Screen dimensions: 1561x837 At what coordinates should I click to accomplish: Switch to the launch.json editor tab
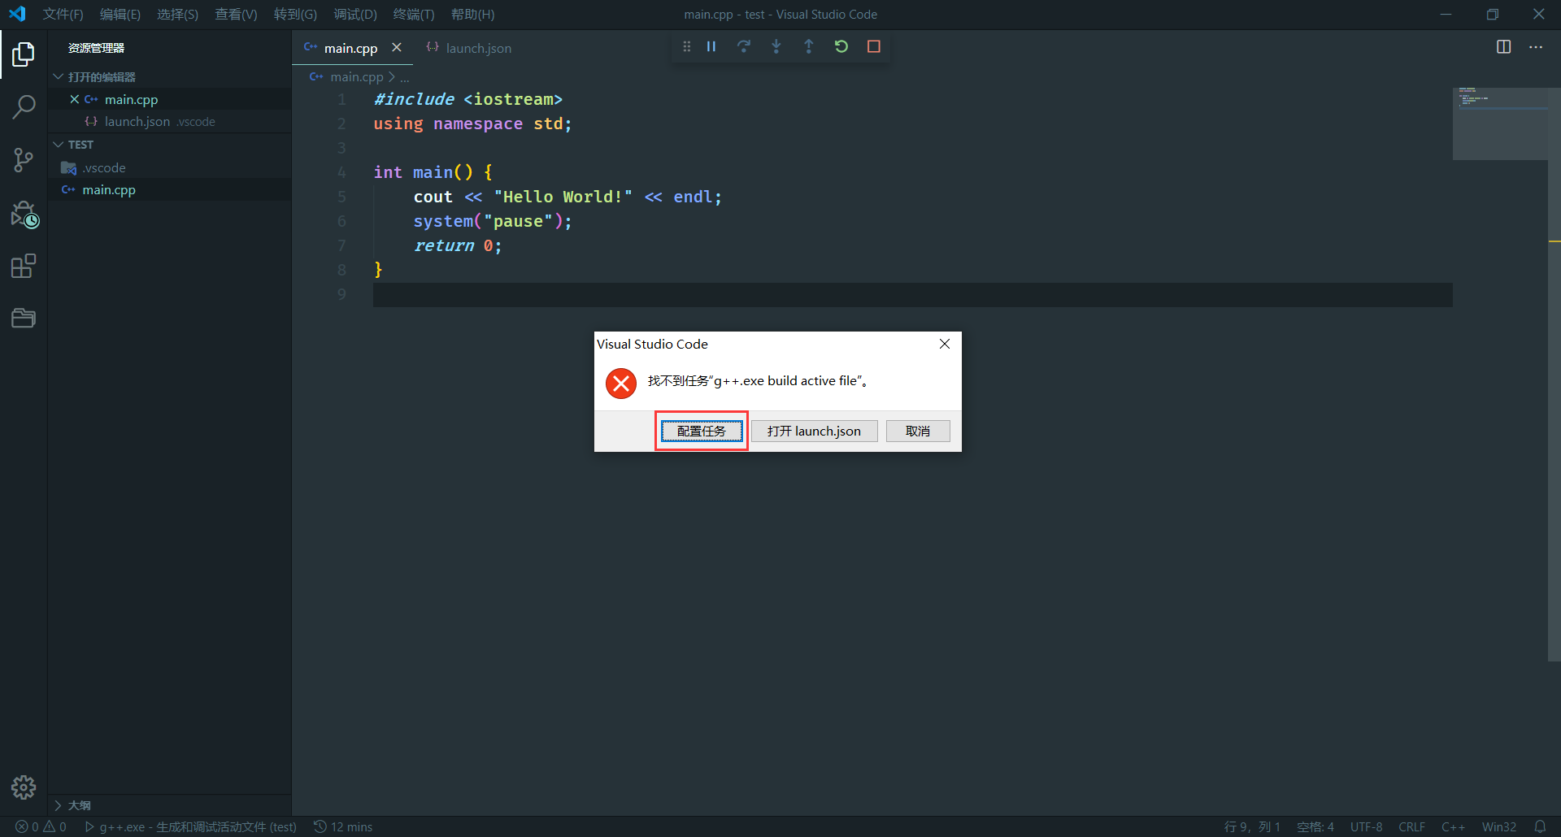(x=470, y=48)
